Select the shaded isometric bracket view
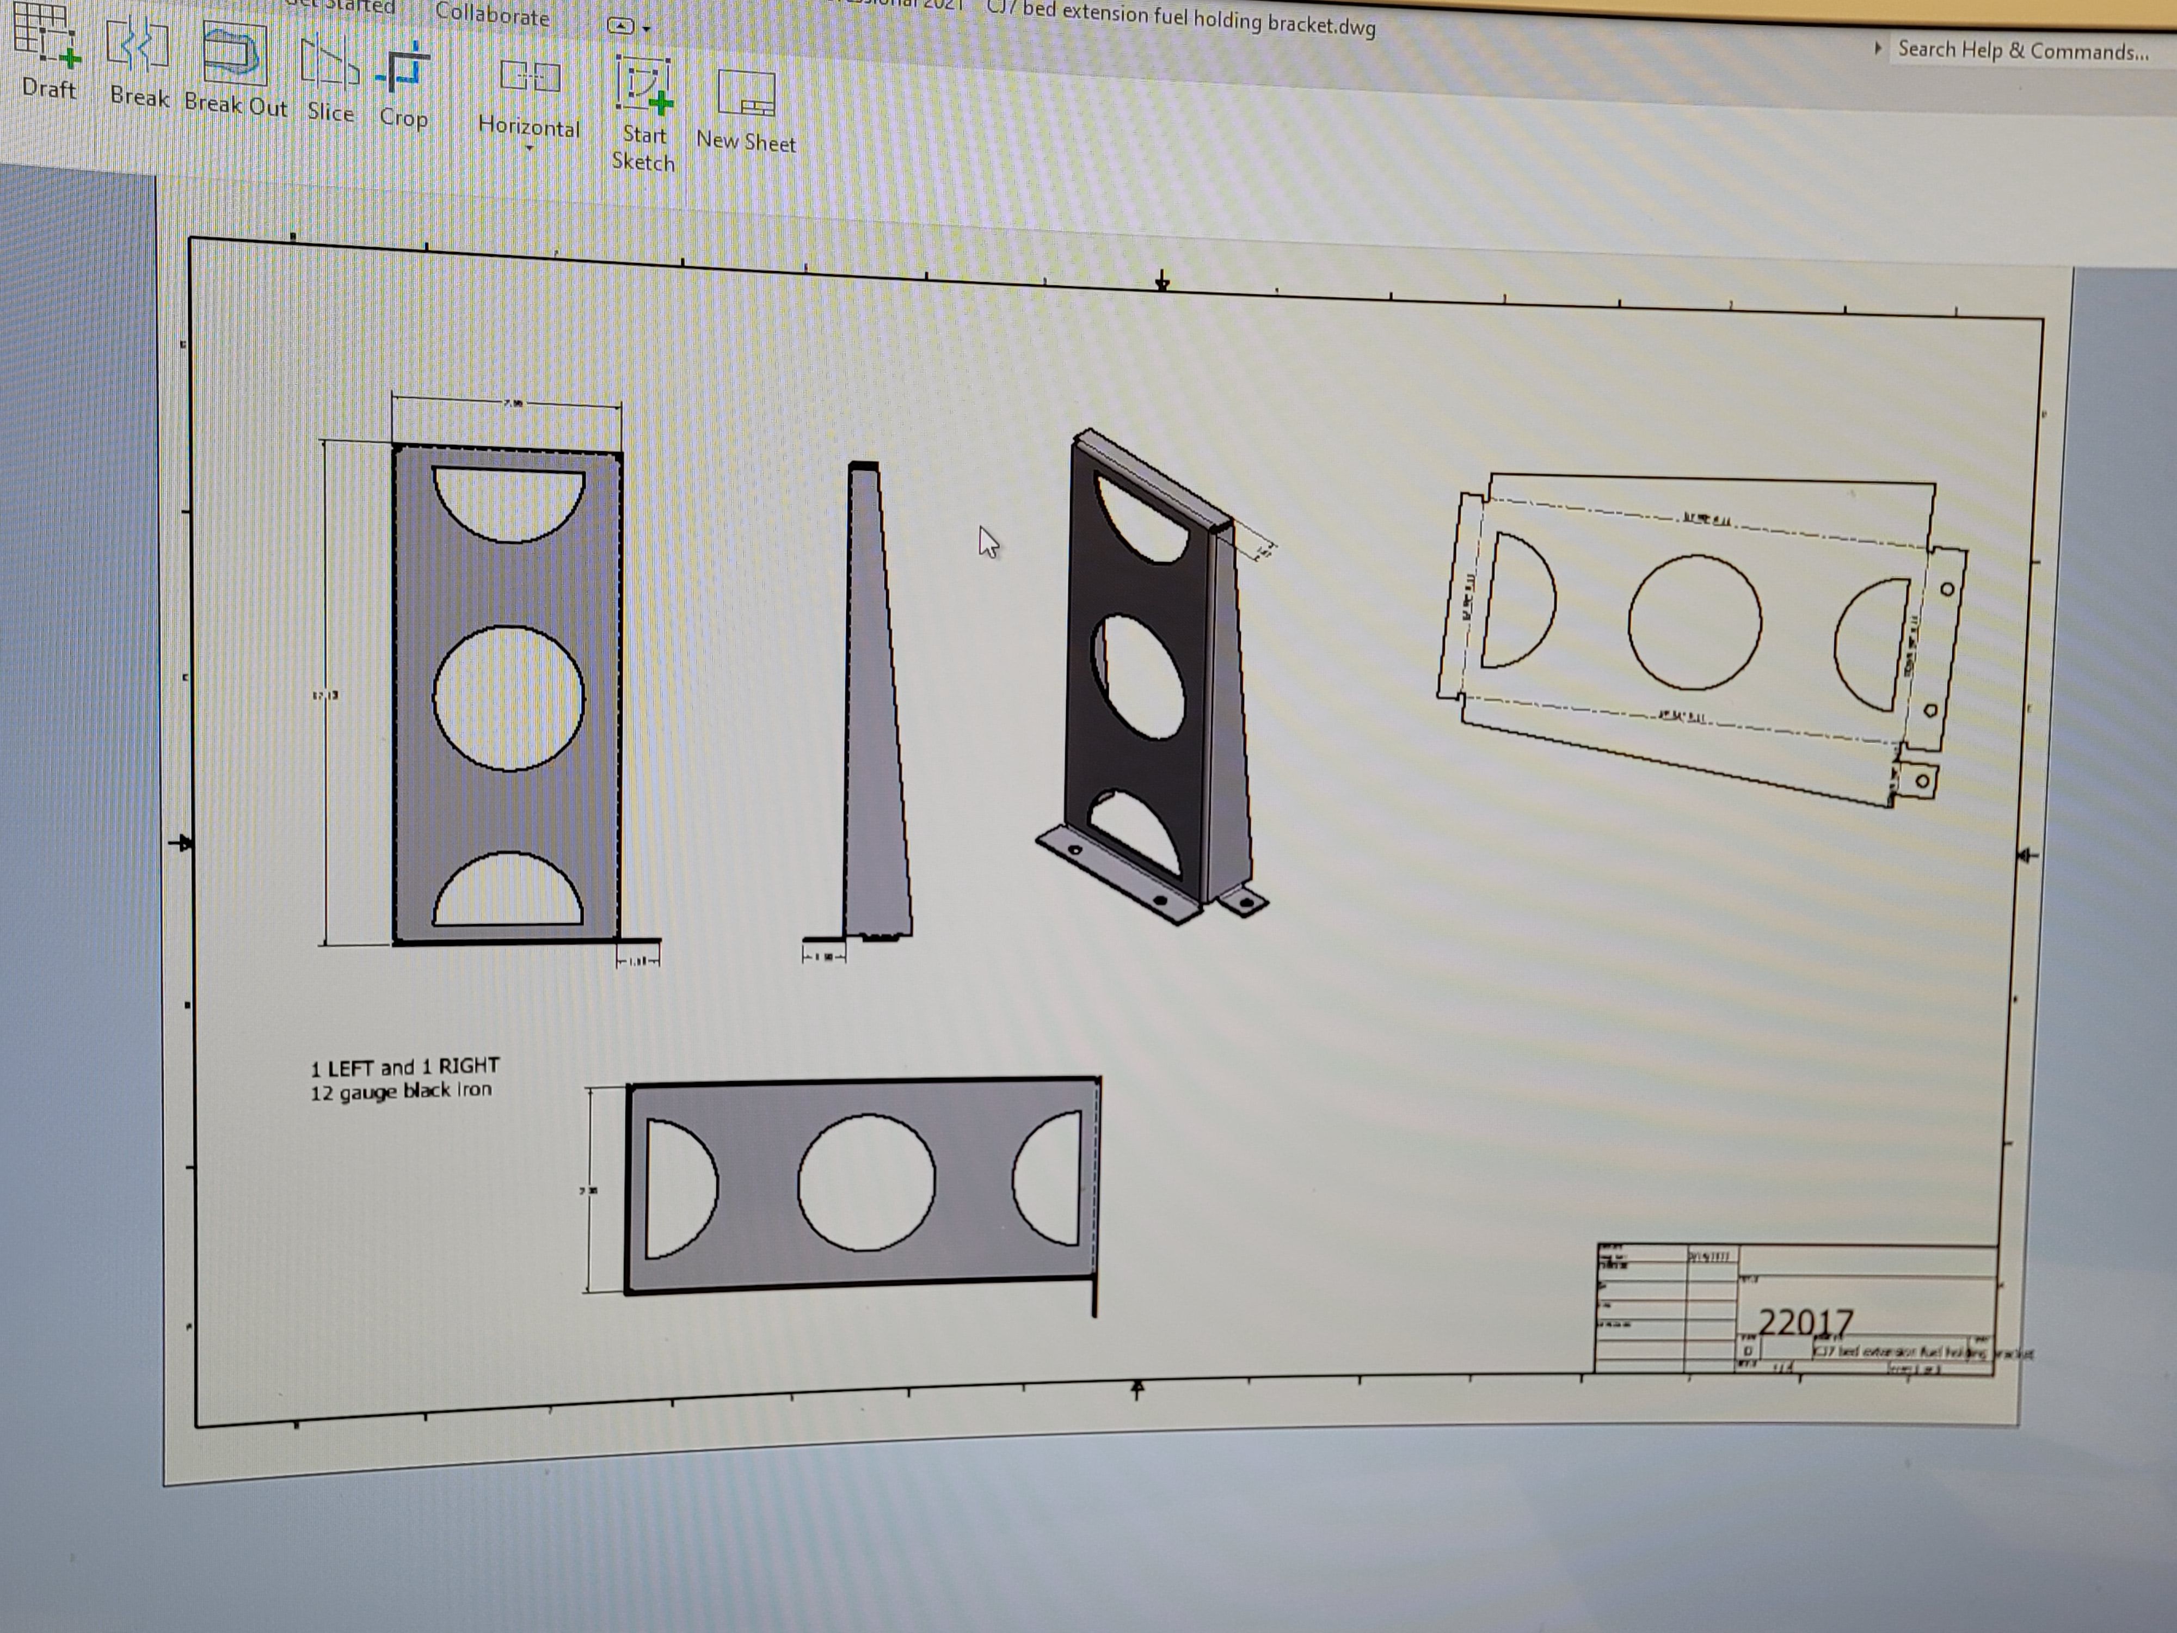Viewport: 2177px width, 1633px height. (x=1153, y=676)
